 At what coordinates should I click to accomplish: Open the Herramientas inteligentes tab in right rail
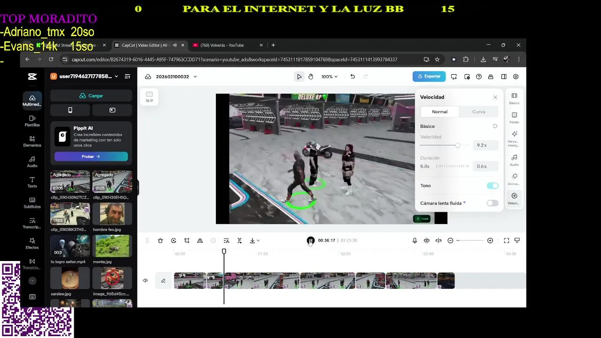click(514, 138)
